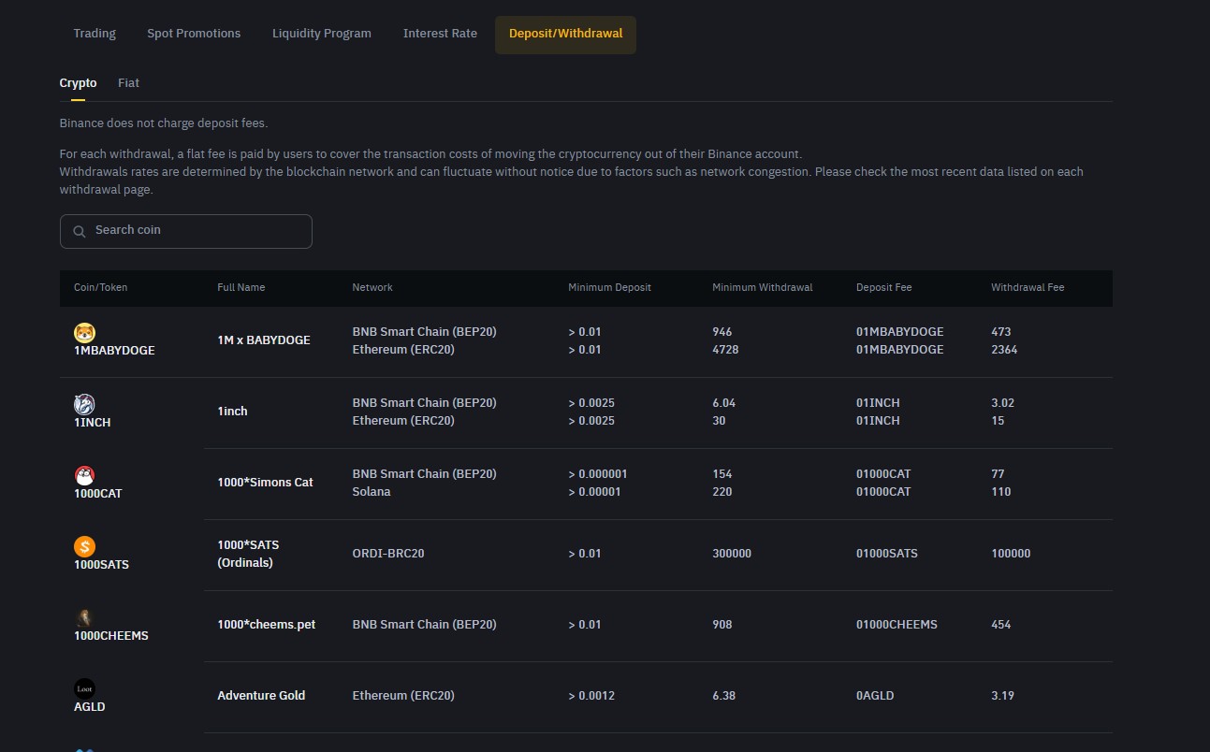Image resolution: width=1210 pixels, height=752 pixels.
Task: Click the 1000*Simons Cat name
Action: [x=265, y=483]
